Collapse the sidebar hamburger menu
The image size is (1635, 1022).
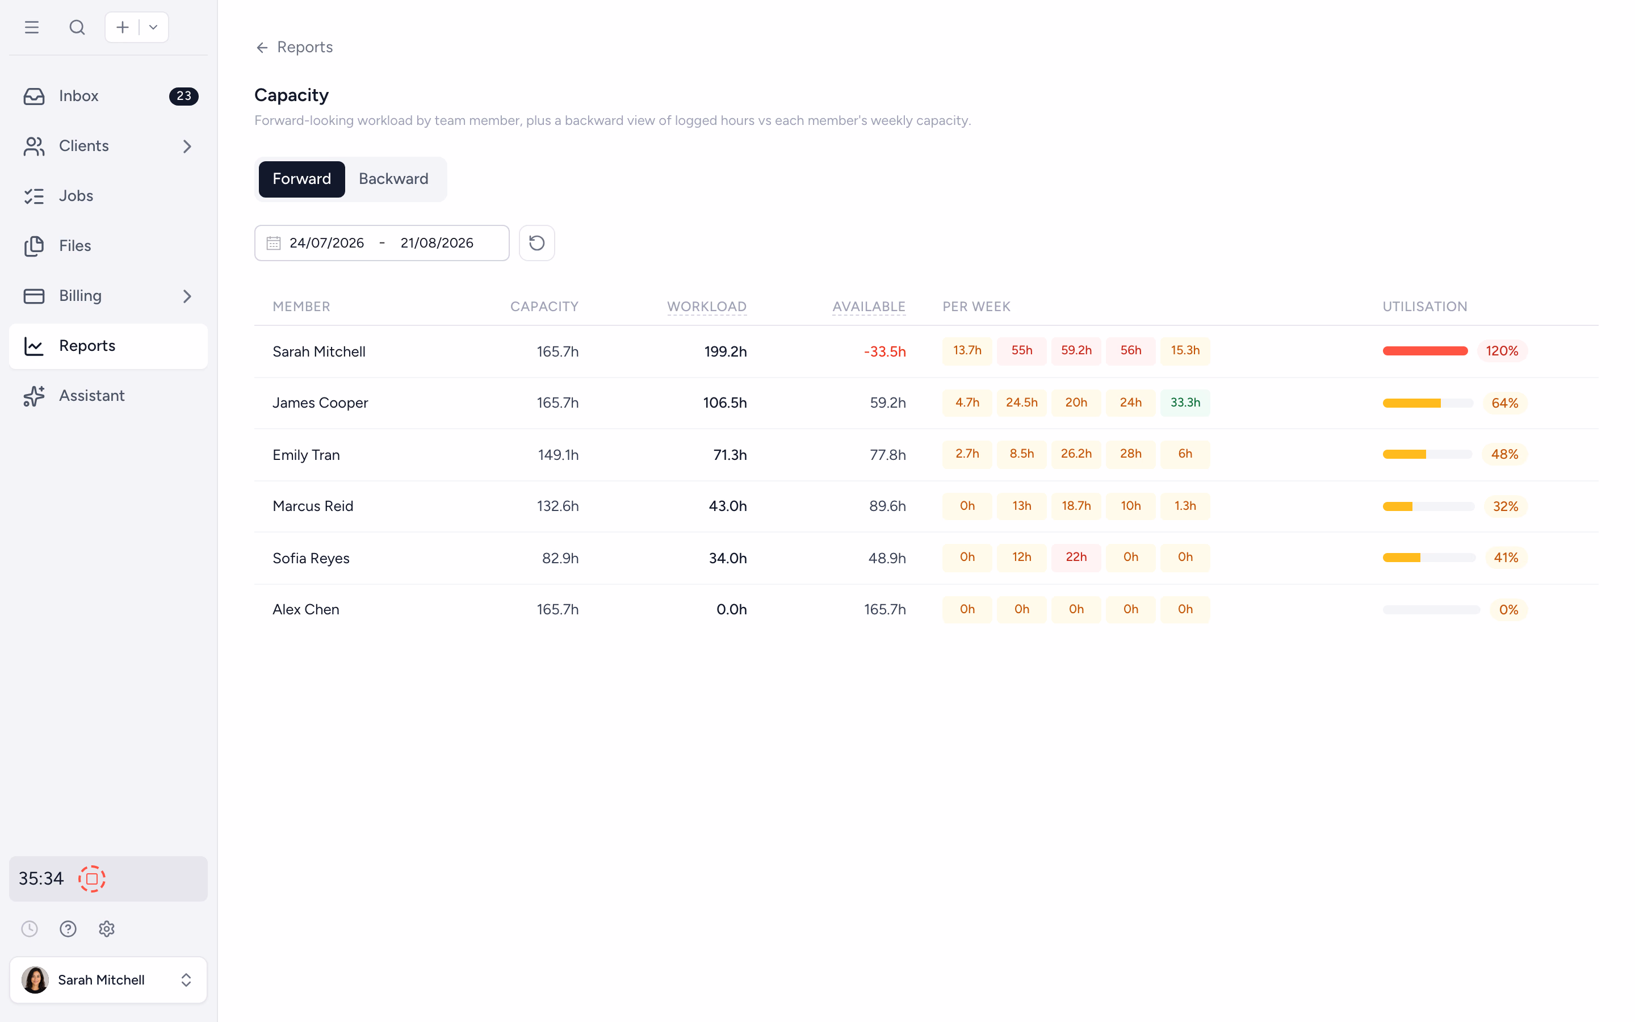pyautogui.click(x=31, y=27)
